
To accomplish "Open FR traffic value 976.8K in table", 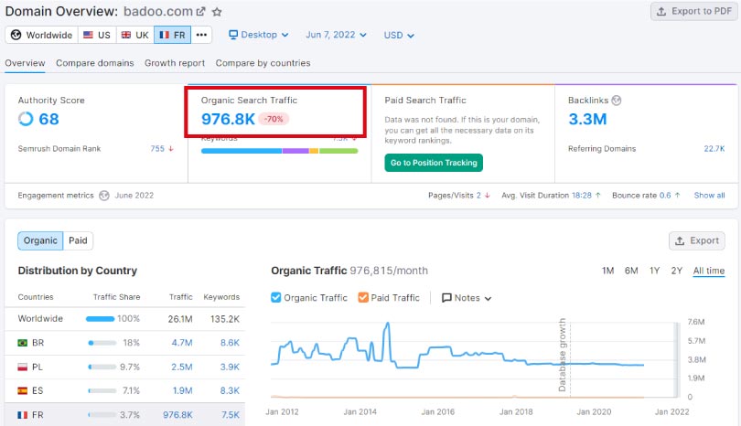I will pos(177,415).
